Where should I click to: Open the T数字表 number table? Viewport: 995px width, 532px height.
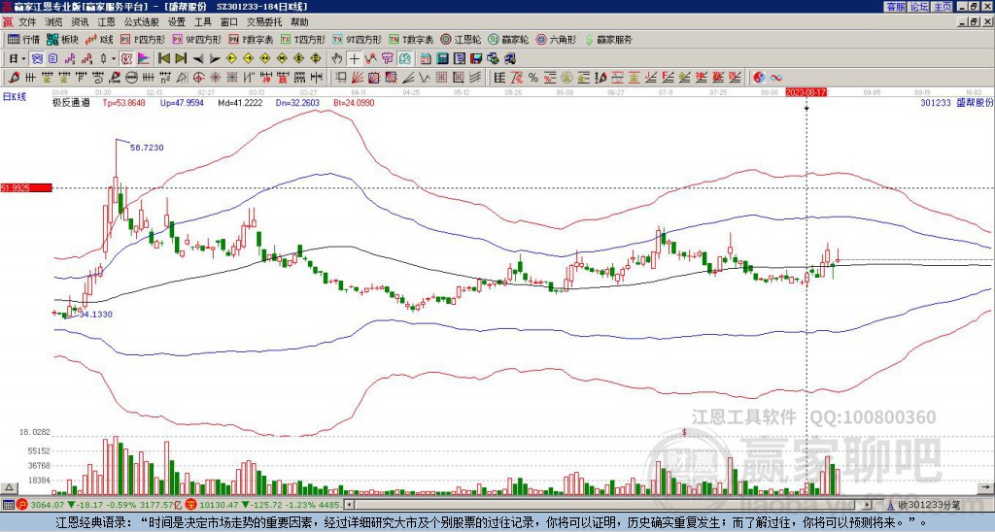click(x=411, y=39)
